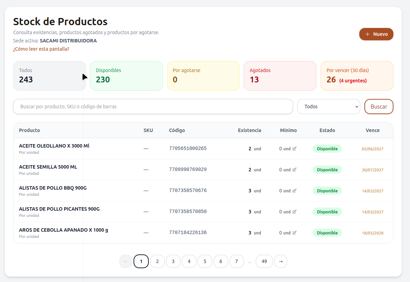Edit minimum for ALISTAS DE POLLO PICANTES 900G
The height and width of the screenshot is (282, 410).
click(x=294, y=212)
